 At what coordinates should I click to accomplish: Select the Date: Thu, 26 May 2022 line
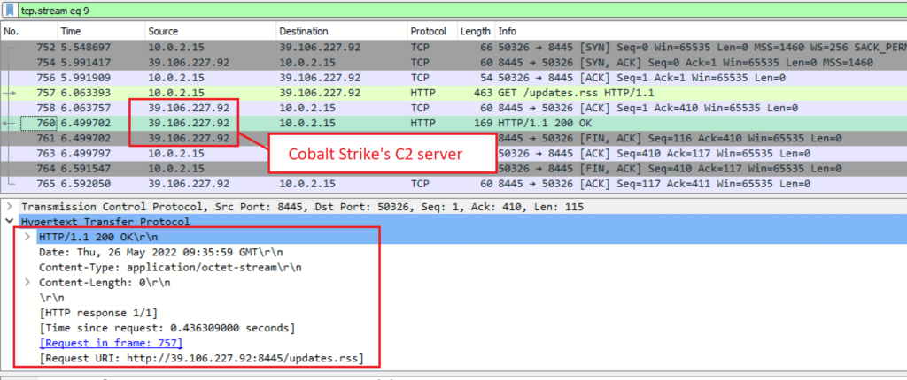coord(161,253)
